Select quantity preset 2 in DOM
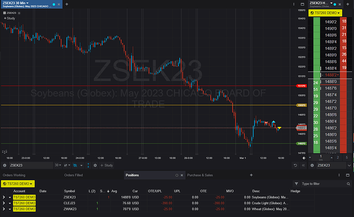This screenshot has height=217, width=354. click(x=338, y=157)
